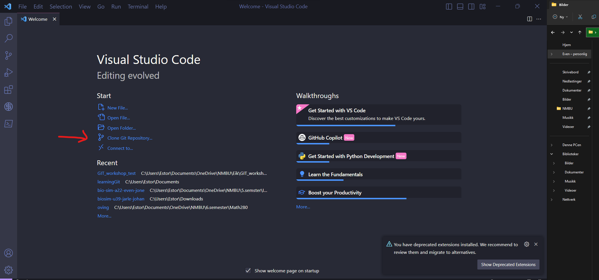The width and height of the screenshot is (599, 280).
Task: Toggle Show welcome page on startup checkbox
Action: pyautogui.click(x=248, y=270)
